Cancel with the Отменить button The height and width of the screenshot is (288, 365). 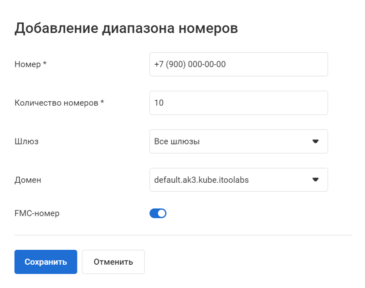(113, 262)
